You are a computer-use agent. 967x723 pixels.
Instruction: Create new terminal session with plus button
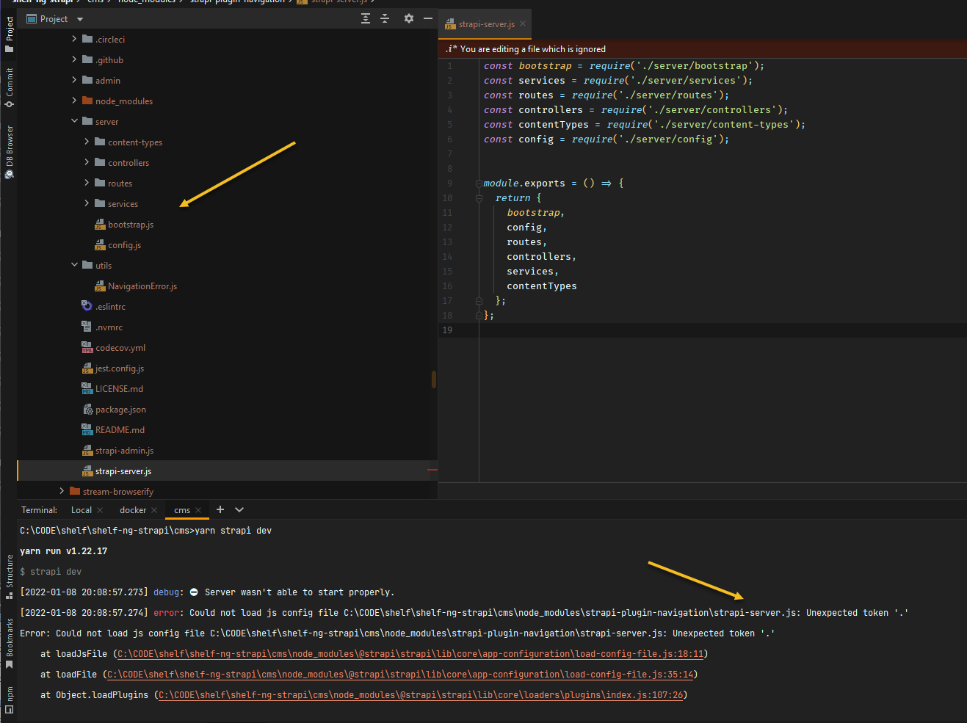[220, 509]
